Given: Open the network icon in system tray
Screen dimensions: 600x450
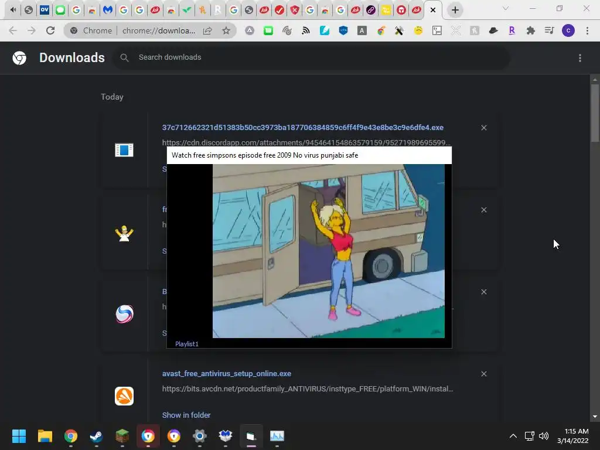Looking at the screenshot, I should tap(529, 436).
